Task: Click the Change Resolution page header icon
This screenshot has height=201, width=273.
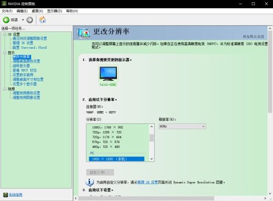Action: (84, 33)
